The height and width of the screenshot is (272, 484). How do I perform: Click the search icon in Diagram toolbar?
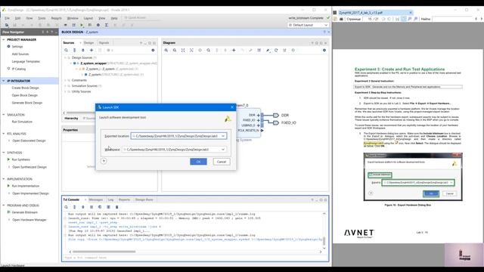coord(209,50)
